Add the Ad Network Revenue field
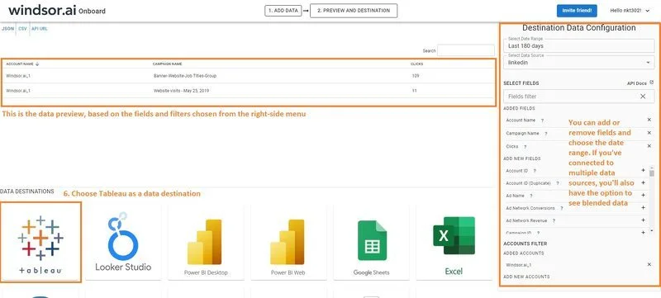Image resolution: width=661 pixels, height=298 pixels. (x=643, y=220)
